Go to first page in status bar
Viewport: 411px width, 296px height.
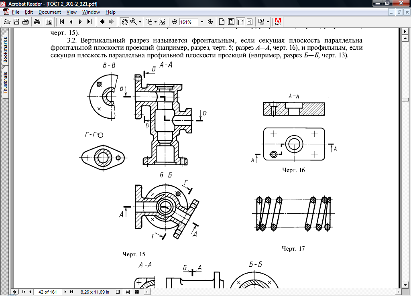[x=24, y=292]
